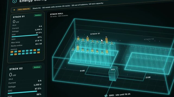Screen dimensions: 174x97
Task: Click the PCS cube in the hall
Action: (x=113, y=74)
